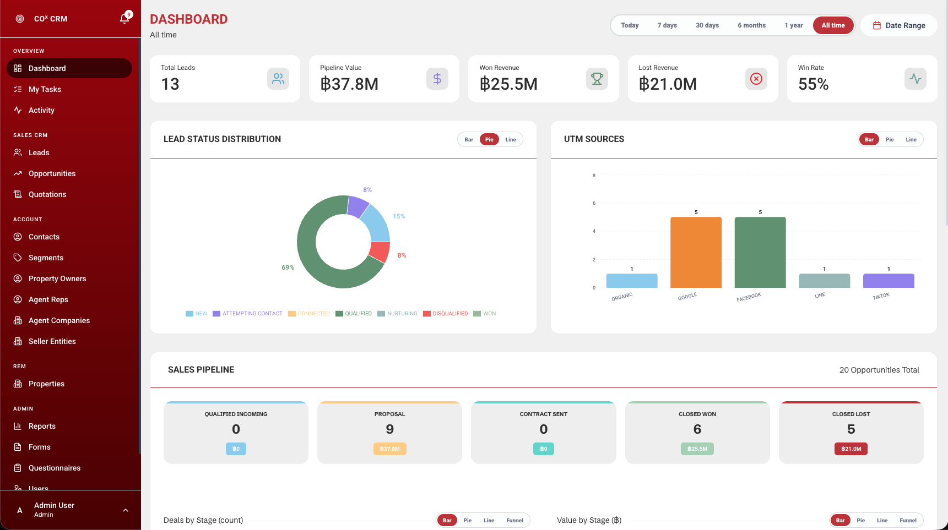Click the Quotations sidebar icon
948x530 pixels.
[x=18, y=194]
